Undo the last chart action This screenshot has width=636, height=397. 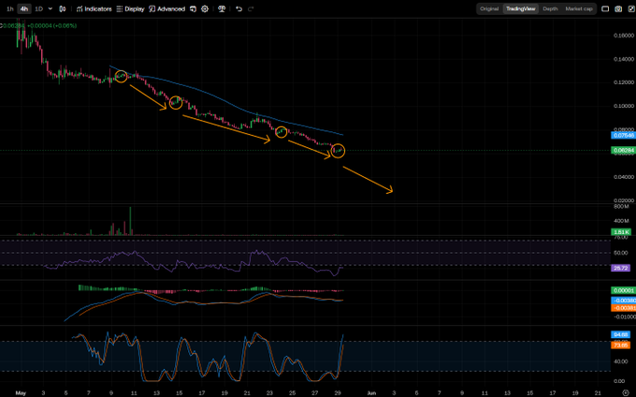tap(238, 9)
